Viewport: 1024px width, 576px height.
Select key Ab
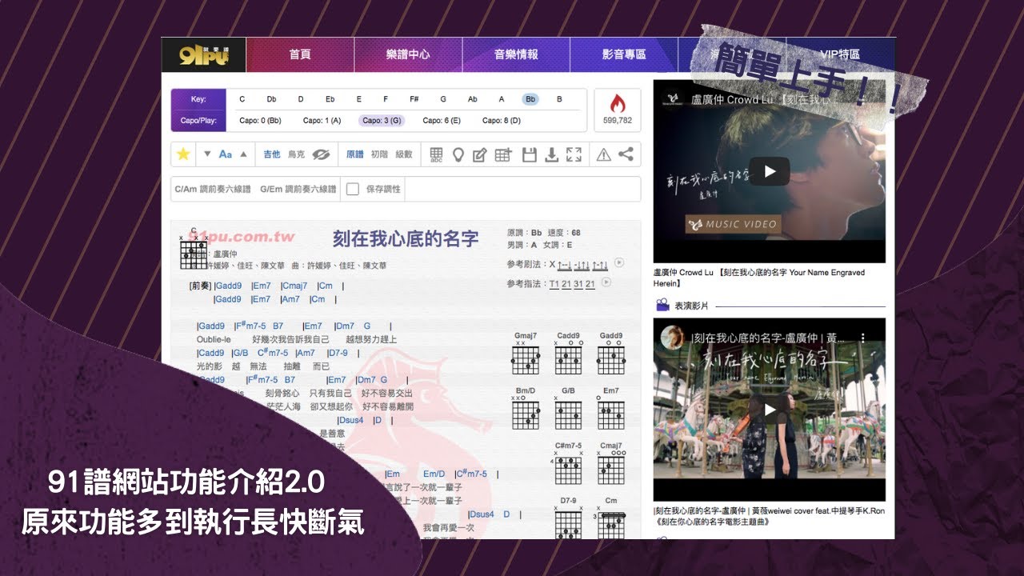(473, 99)
